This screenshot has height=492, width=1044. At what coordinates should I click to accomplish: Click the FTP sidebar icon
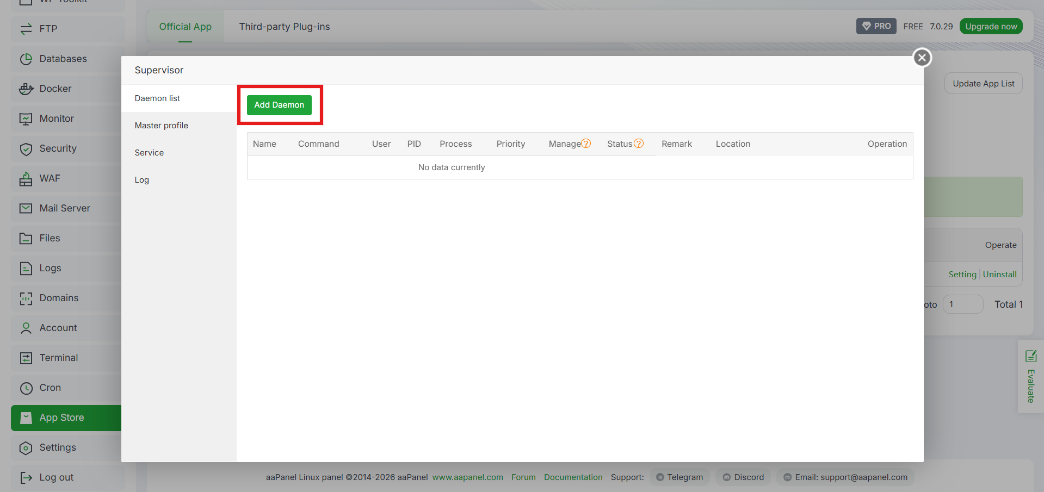(26, 29)
